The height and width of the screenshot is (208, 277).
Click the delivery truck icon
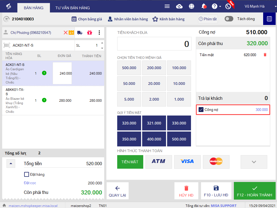click(x=80, y=33)
